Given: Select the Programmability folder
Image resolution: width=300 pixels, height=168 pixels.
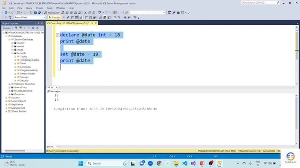Looking at the screenshot, I should tap(29, 70).
